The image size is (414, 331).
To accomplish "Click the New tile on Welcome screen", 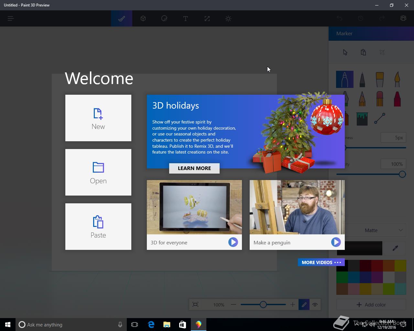I will 98,118.
